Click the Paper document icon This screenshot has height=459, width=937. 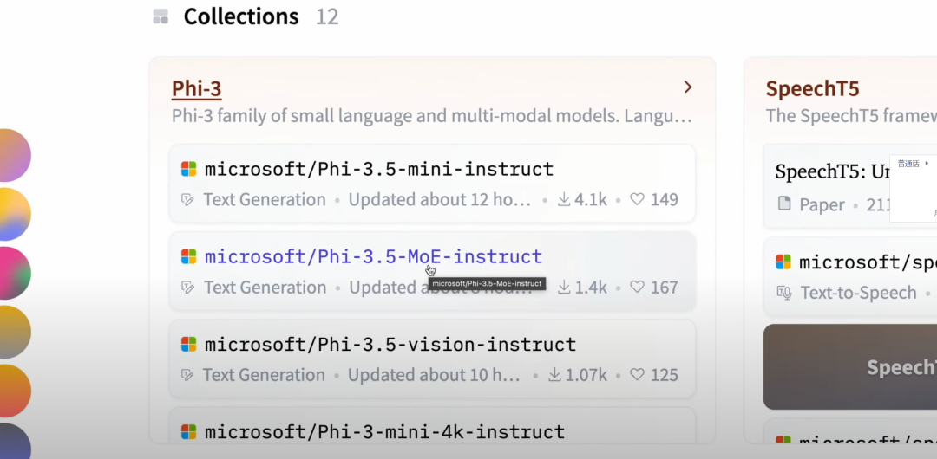click(784, 204)
